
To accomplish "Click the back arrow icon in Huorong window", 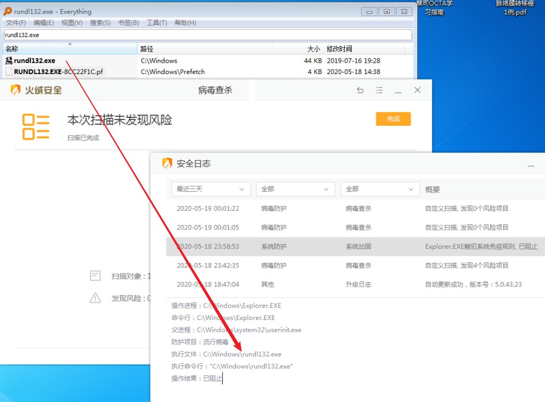I will coord(360,91).
